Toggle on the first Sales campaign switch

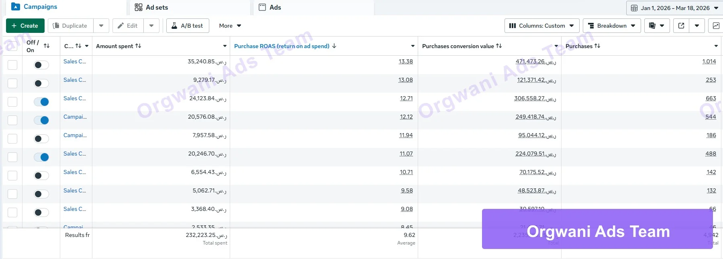pos(41,65)
